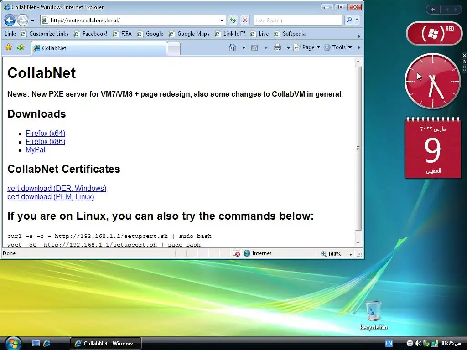Go back with the browser Back arrow
The height and width of the screenshot is (350, 467).
tap(10, 20)
